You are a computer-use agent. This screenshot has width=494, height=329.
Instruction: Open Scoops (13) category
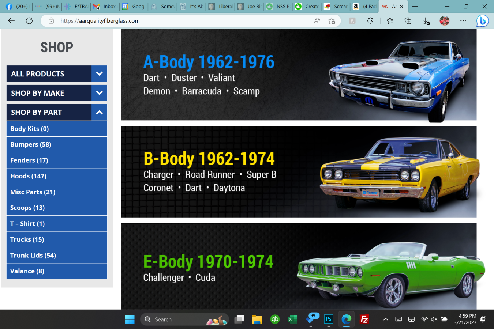click(x=57, y=208)
